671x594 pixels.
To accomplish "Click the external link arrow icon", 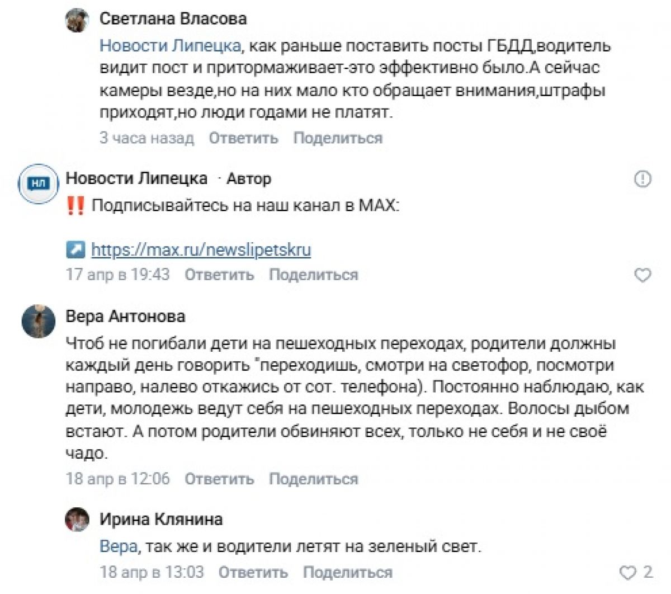I will coord(75,249).
